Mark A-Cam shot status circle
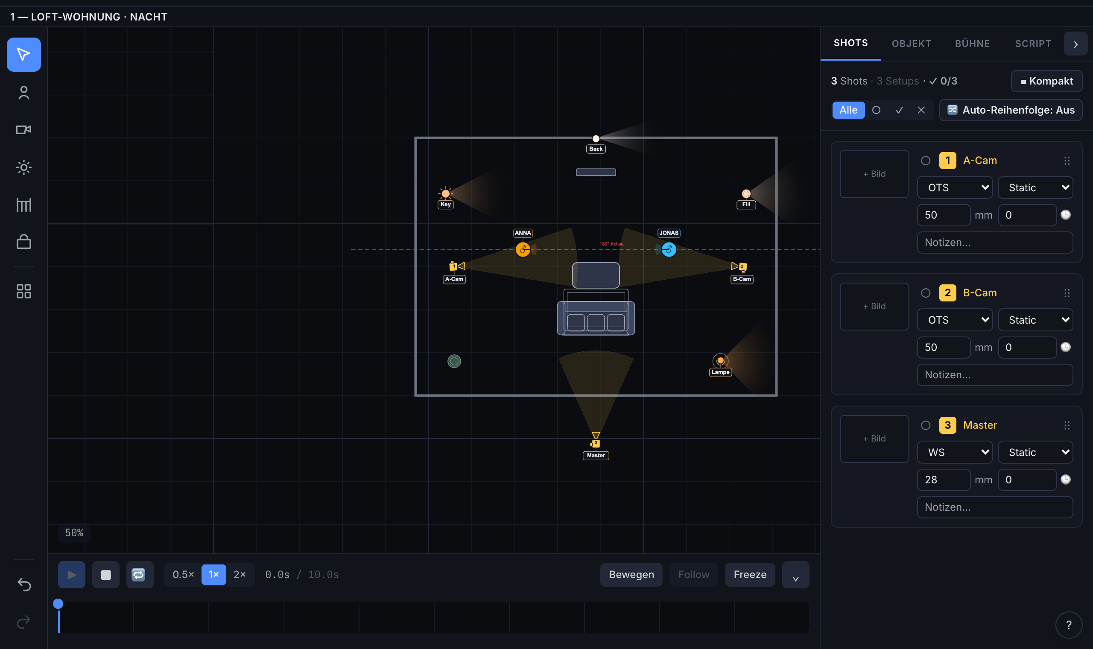The height and width of the screenshot is (649, 1093). pos(926,161)
